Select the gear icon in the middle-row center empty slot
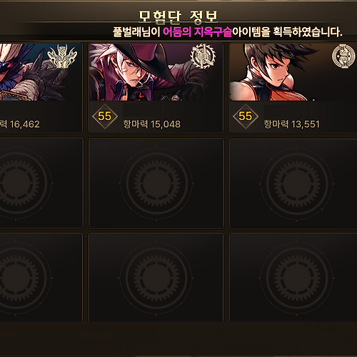Screen dimensions: 357x357 [156, 183]
